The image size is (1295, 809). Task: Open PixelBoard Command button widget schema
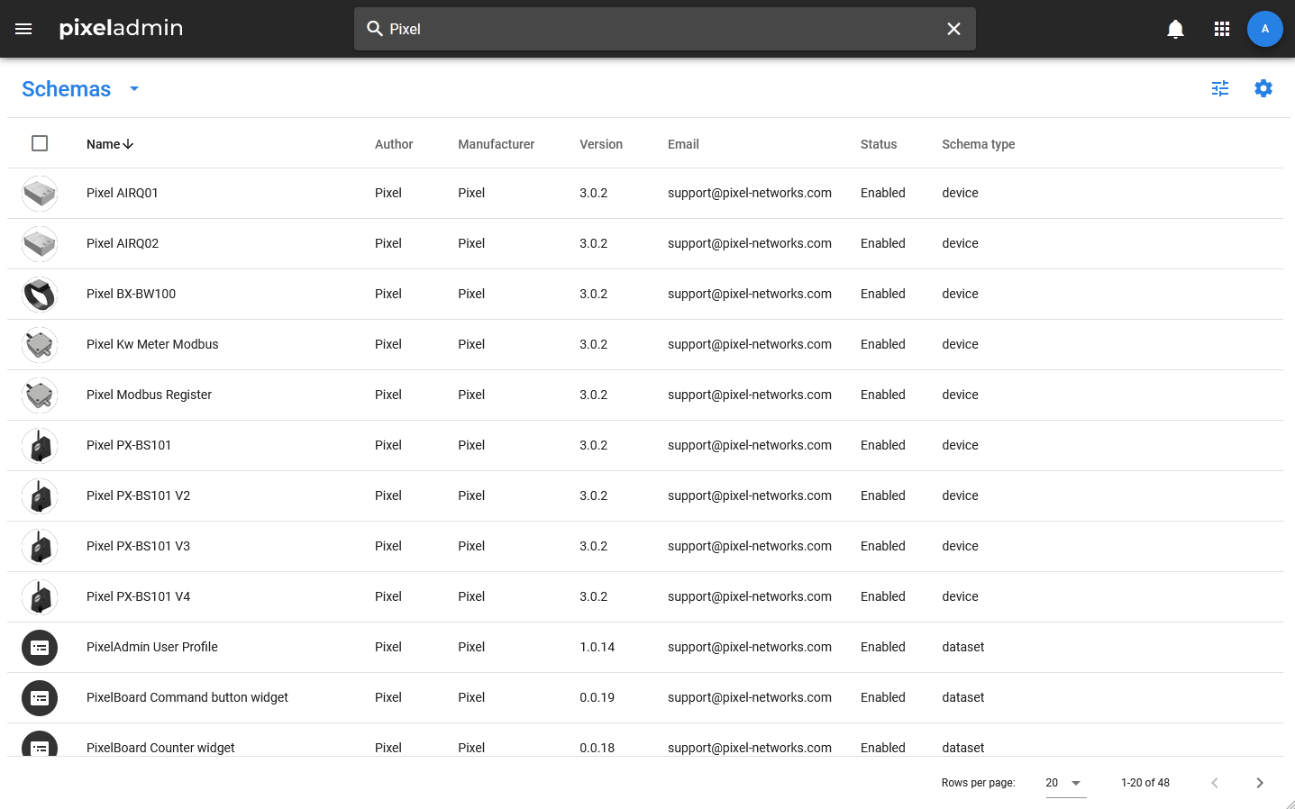(187, 697)
